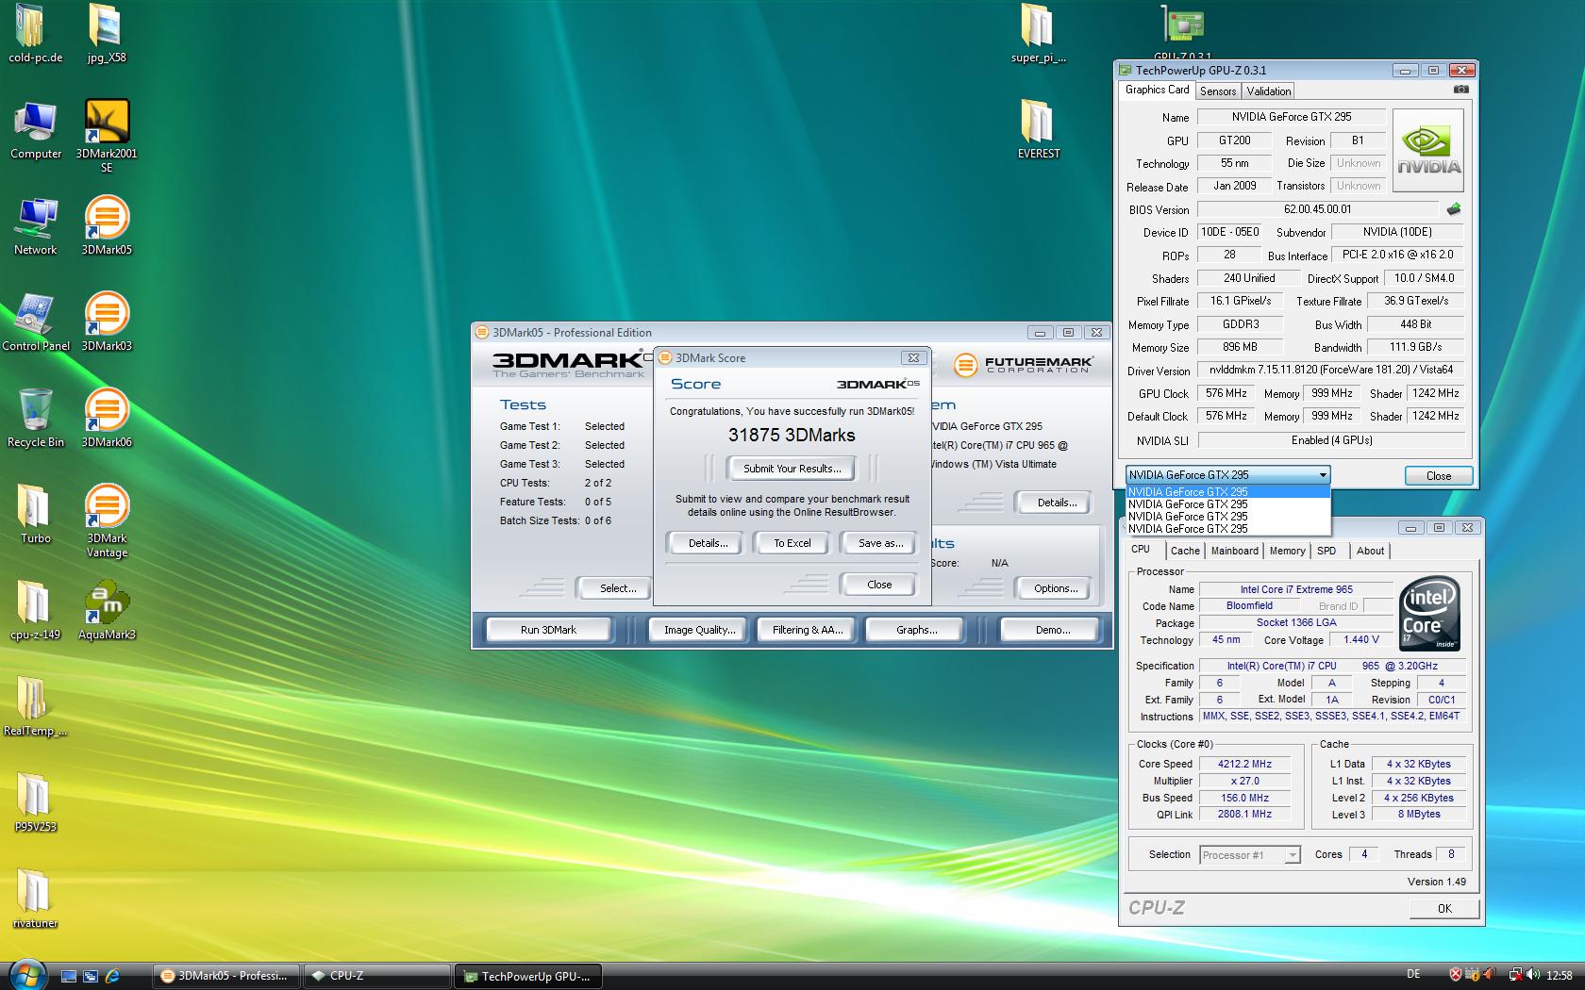Click the DE language indicator in taskbar
Screen dimensions: 1585x990
click(1412, 975)
